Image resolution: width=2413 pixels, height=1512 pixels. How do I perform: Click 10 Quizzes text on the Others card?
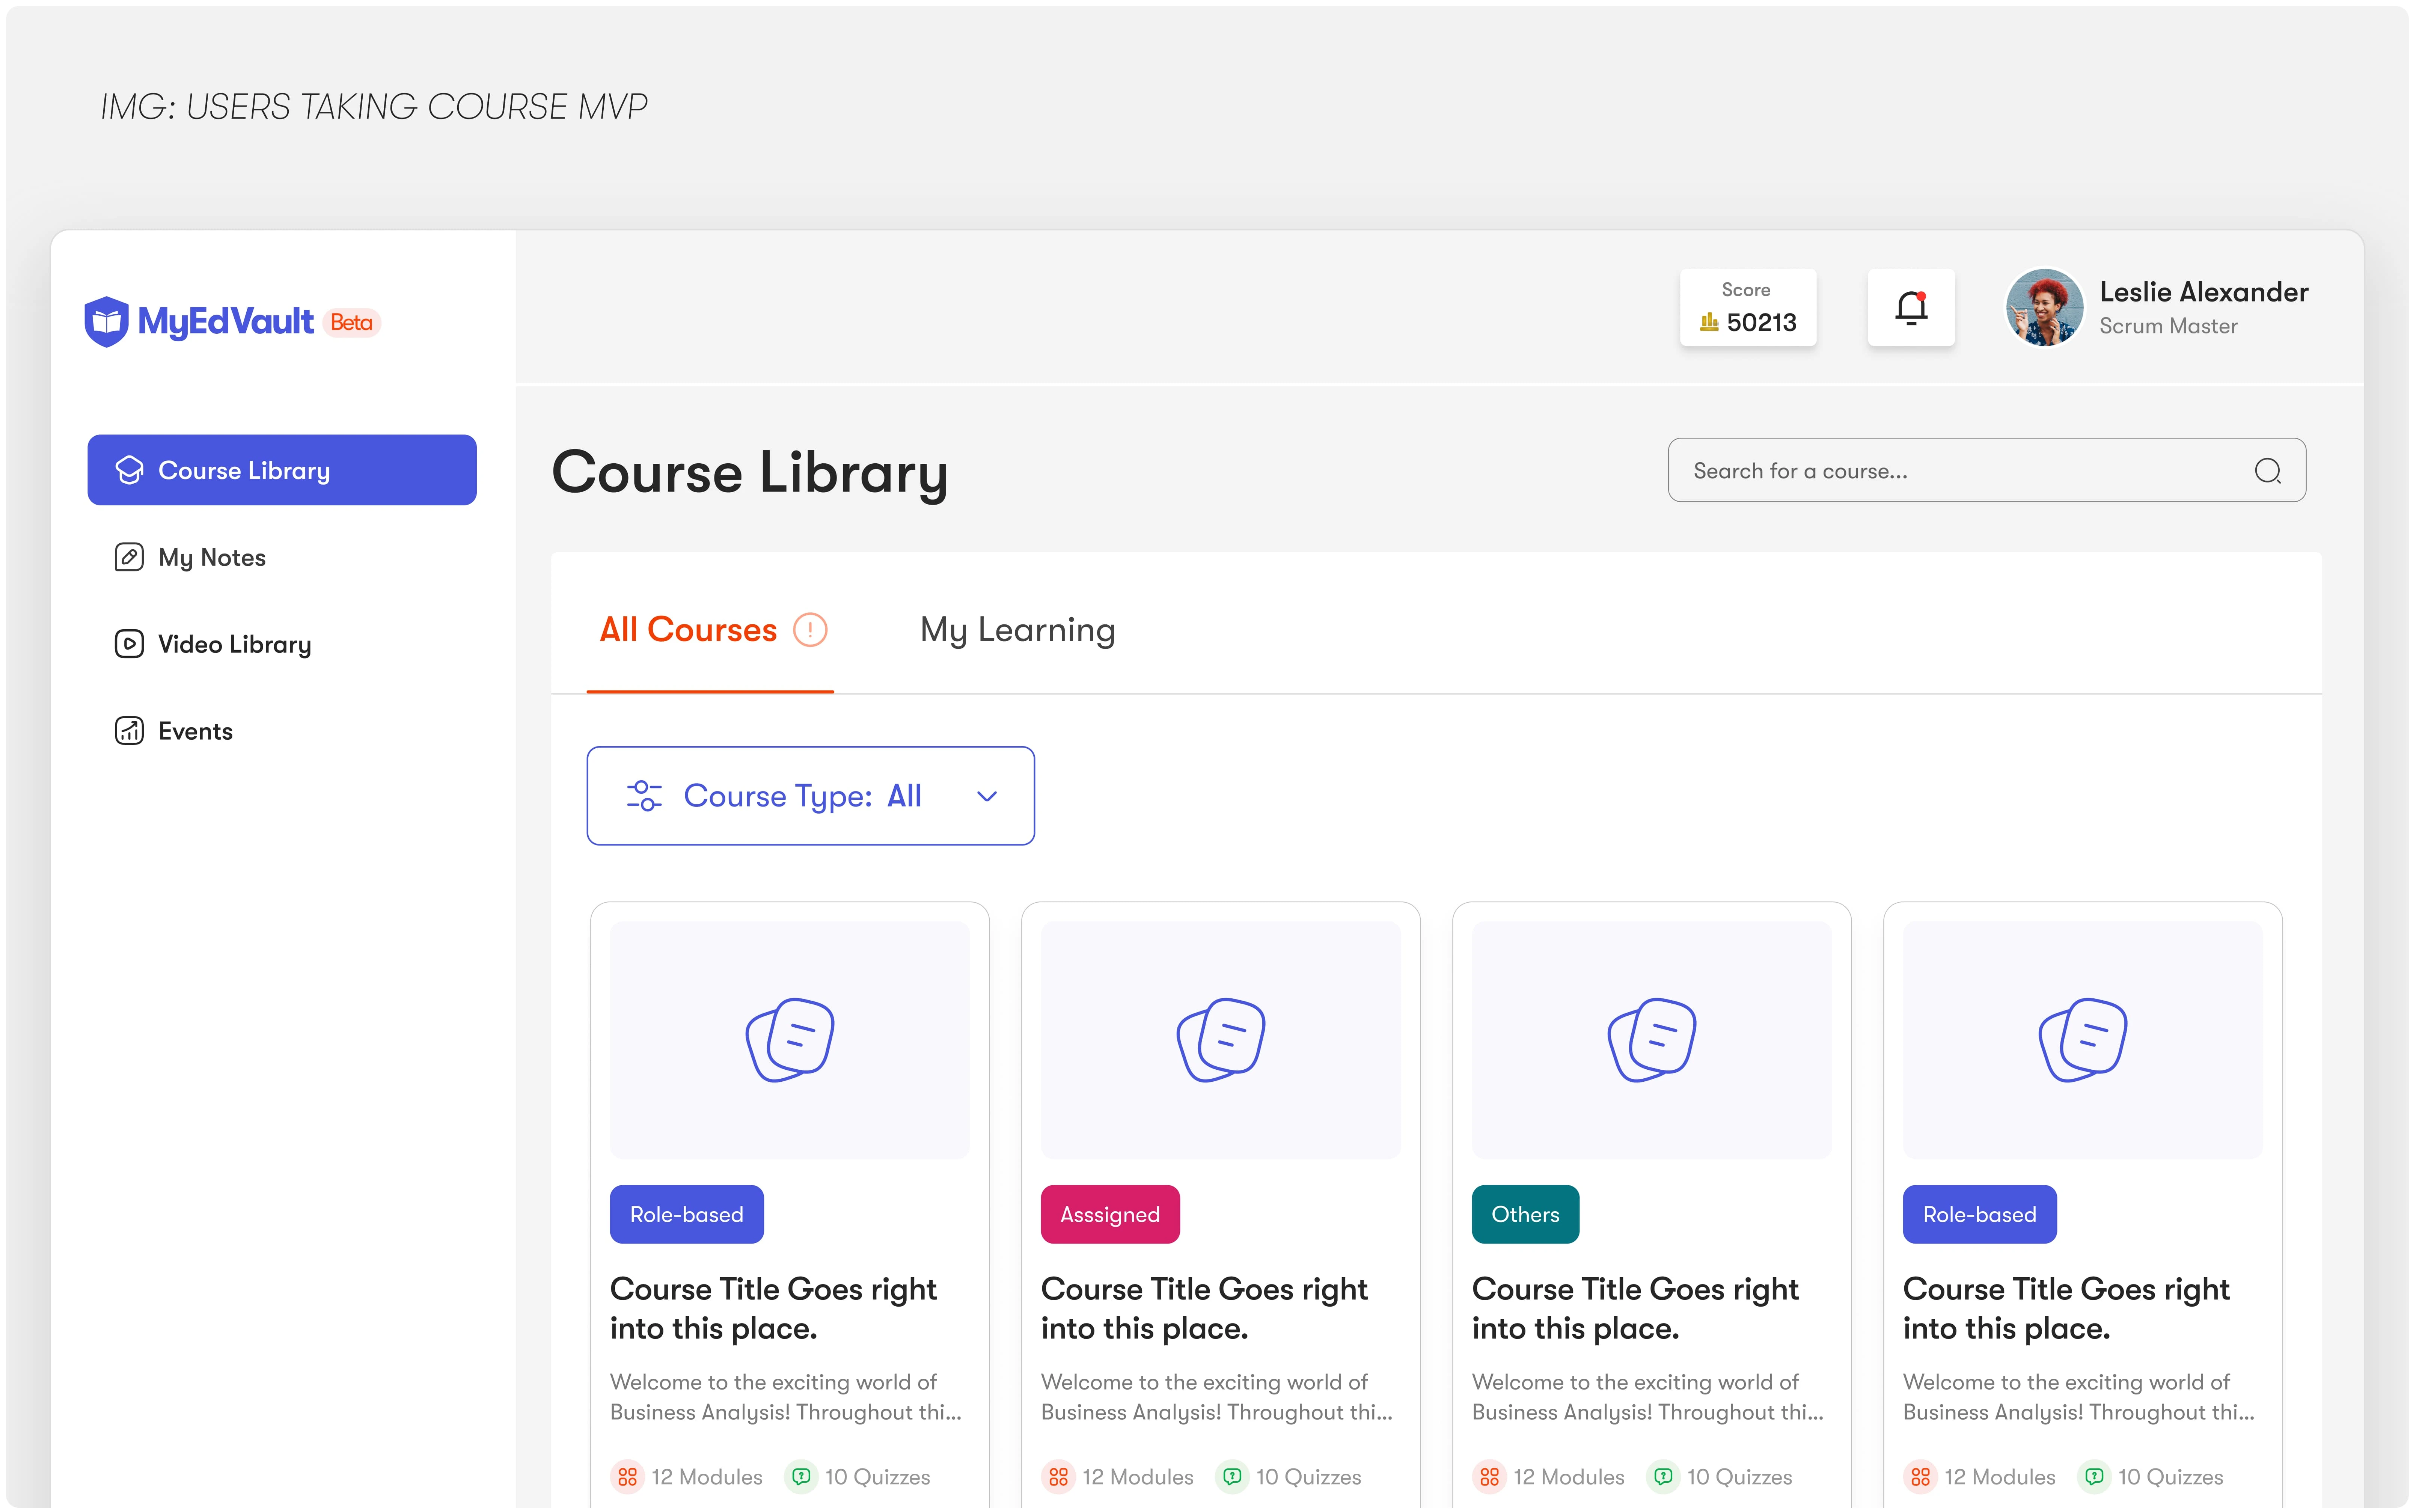point(1739,1477)
